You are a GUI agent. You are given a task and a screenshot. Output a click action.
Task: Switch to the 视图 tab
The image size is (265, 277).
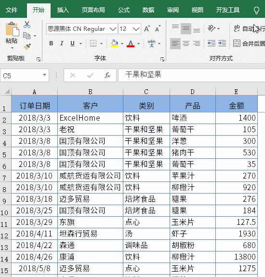pyautogui.click(x=197, y=10)
